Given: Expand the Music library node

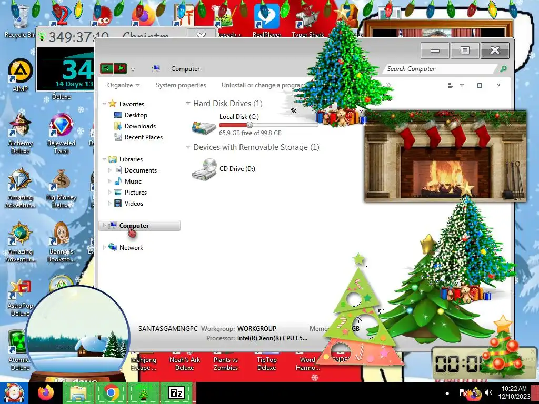Looking at the screenshot, I should coord(109,181).
